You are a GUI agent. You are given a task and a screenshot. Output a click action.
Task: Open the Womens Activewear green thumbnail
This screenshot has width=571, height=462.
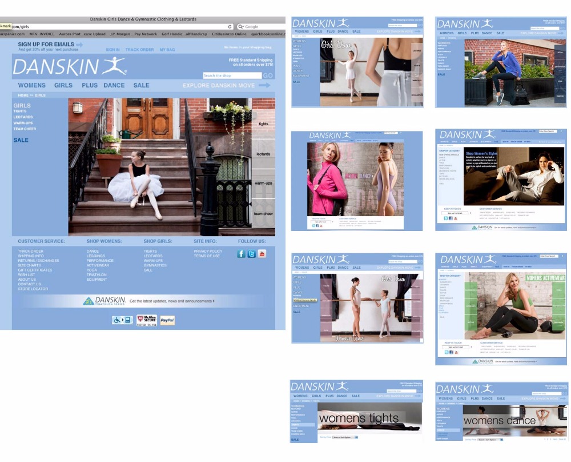pyautogui.click(x=501, y=309)
